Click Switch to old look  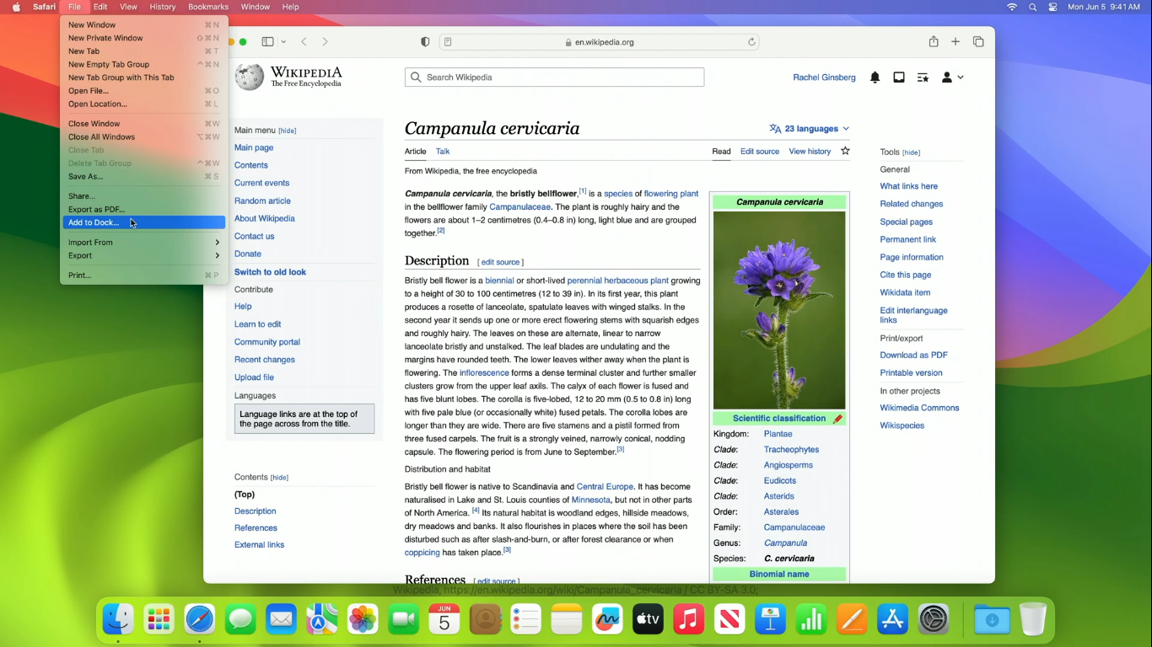click(x=270, y=272)
